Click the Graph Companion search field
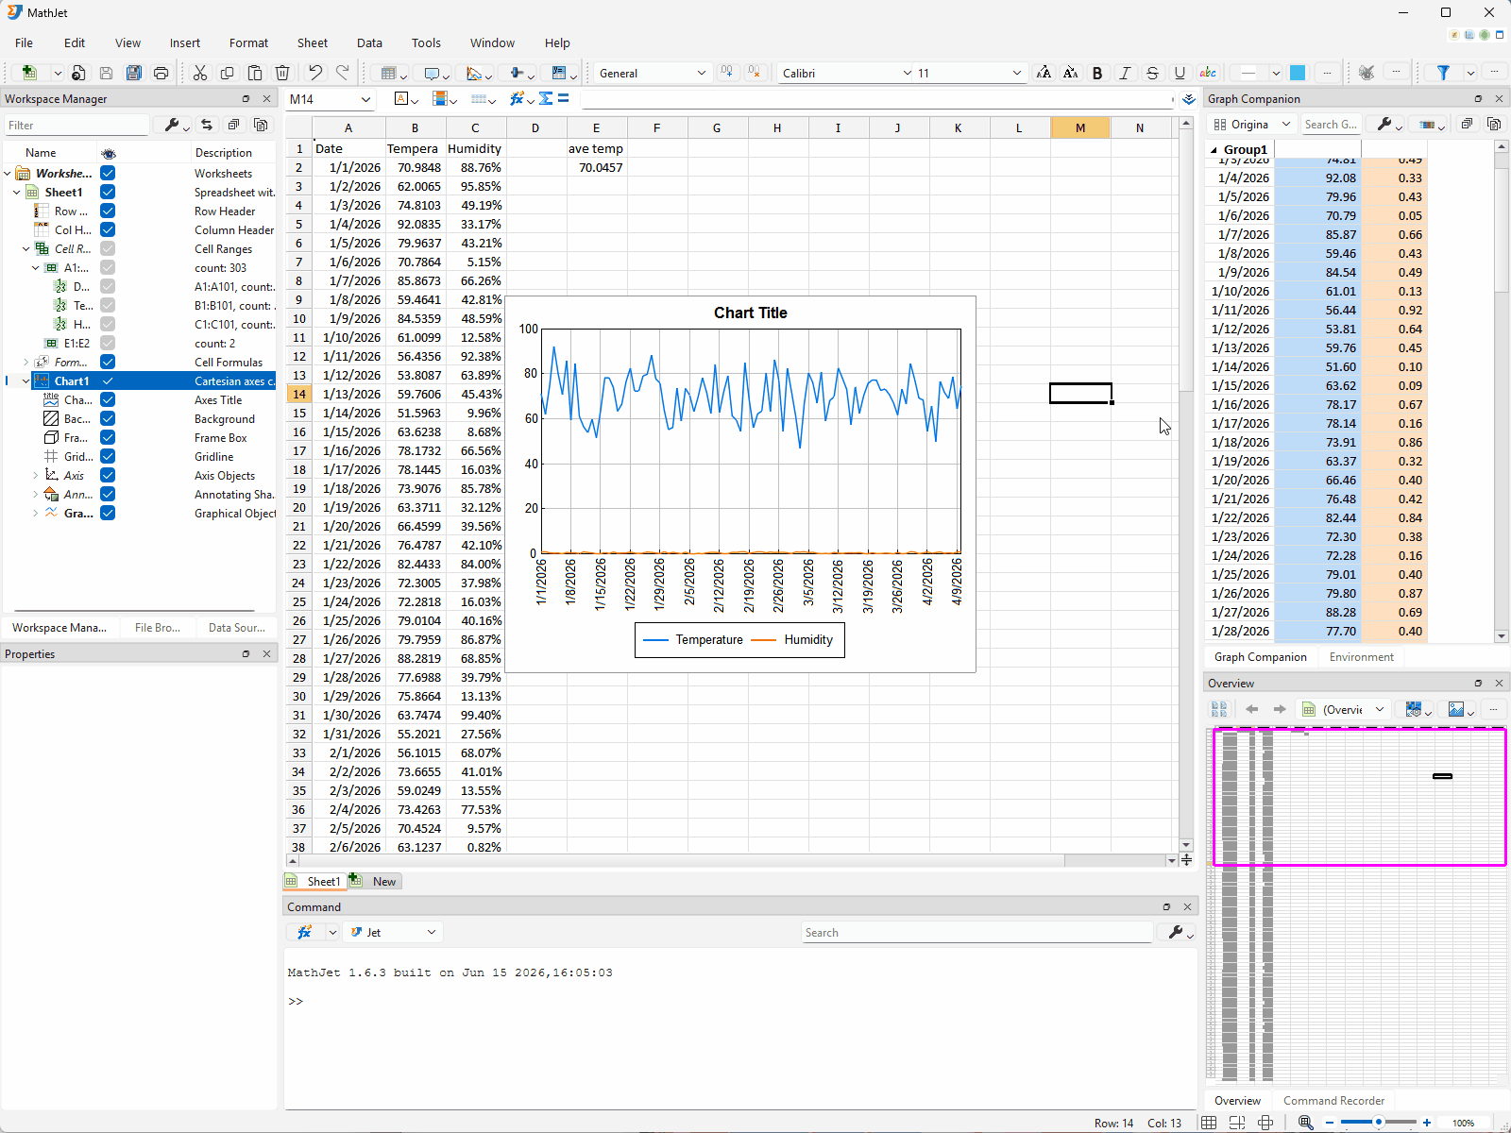Screen dimensions: 1511x1133 tap(1331, 124)
